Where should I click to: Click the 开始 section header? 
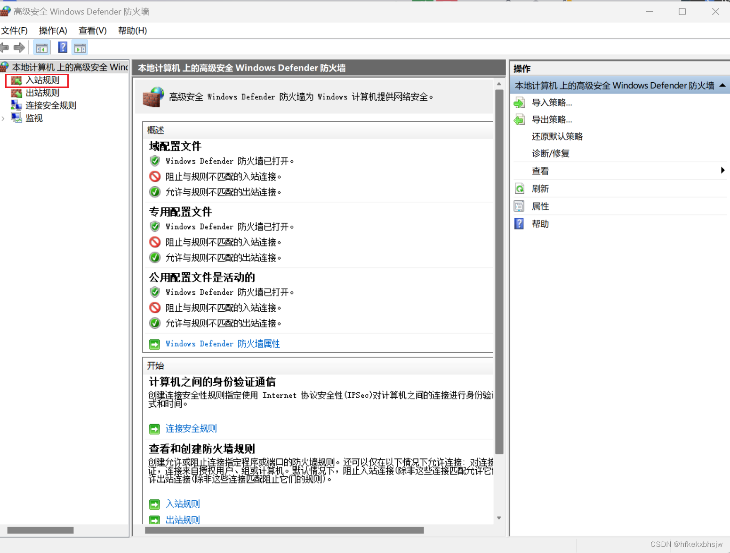tap(156, 366)
